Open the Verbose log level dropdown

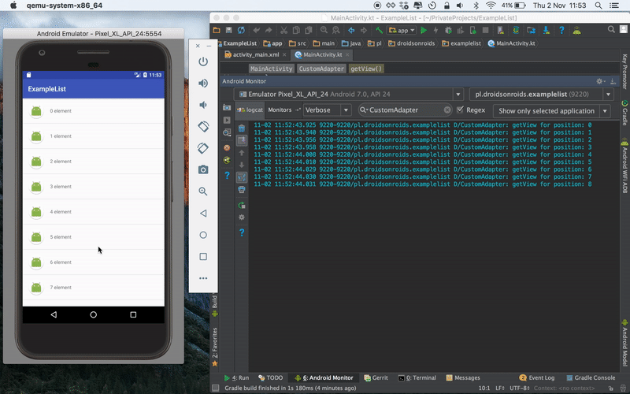point(328,110)
